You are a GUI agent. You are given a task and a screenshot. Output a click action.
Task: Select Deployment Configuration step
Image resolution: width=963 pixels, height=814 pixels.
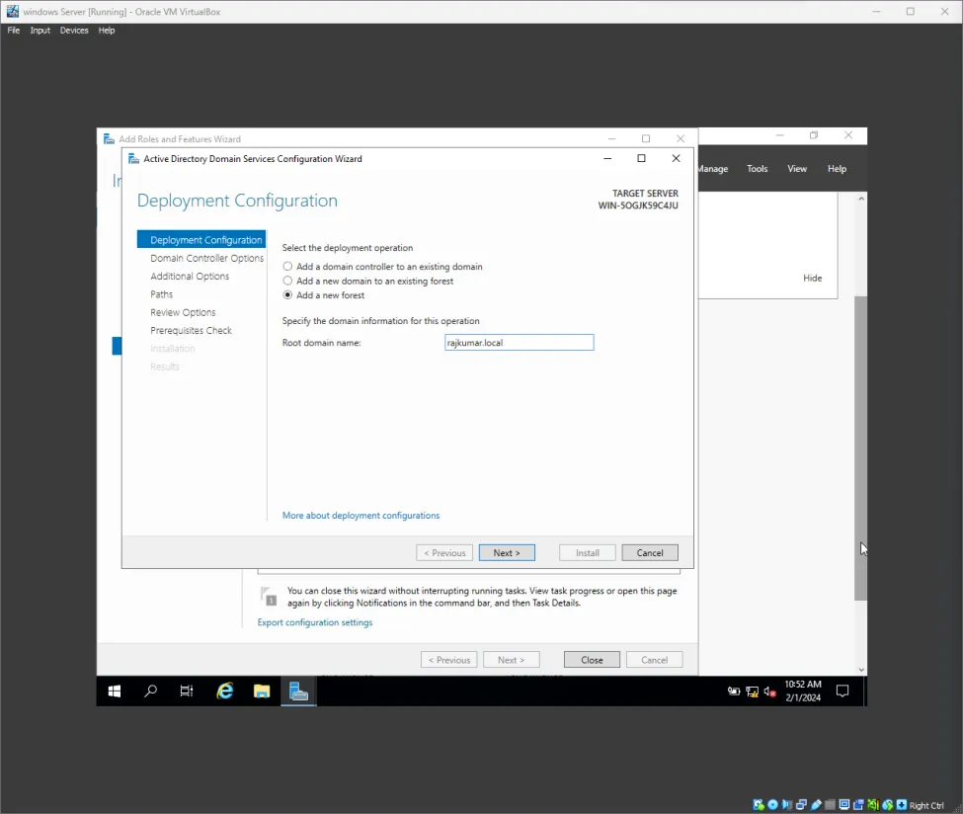pyautogui.click(x=201, y=240)
